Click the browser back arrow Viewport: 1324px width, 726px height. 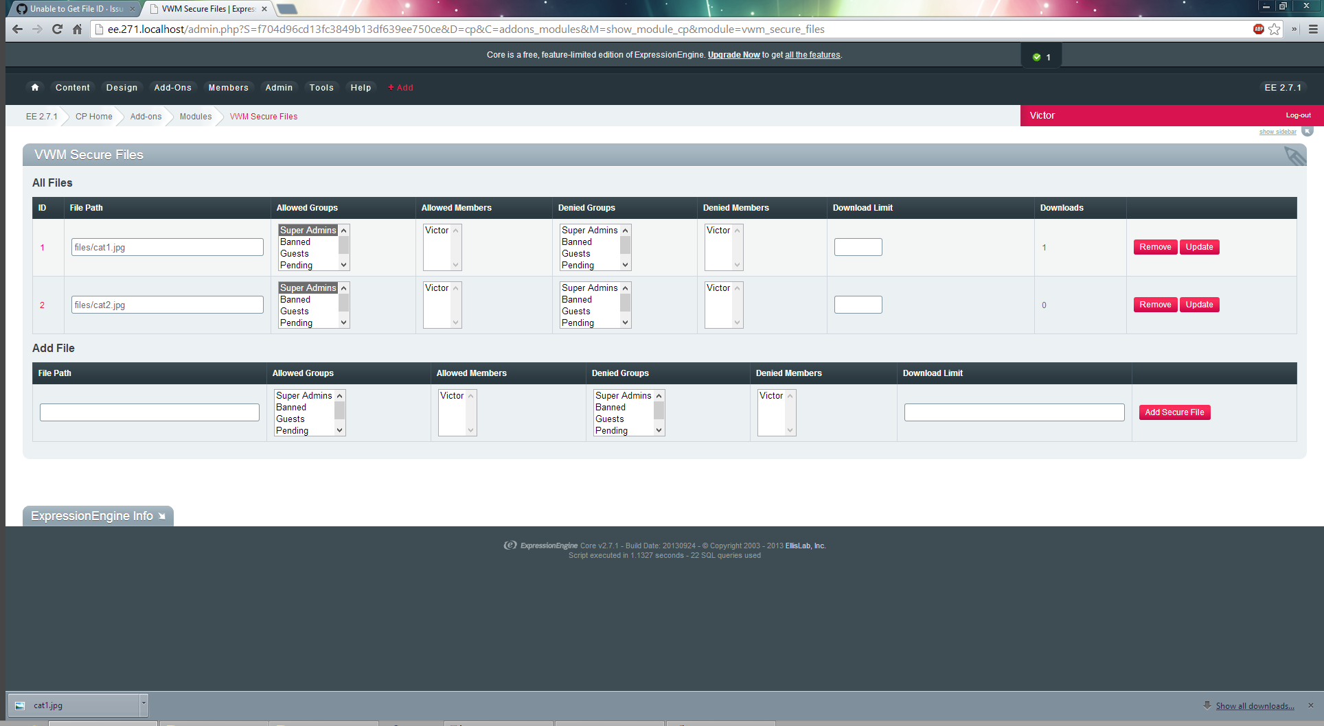click(x=18, y=29)
